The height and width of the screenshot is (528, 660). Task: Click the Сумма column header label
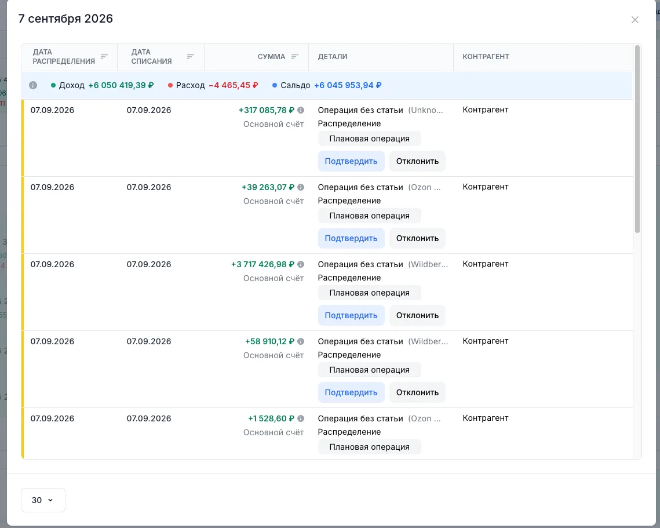(x=272, y=57)
